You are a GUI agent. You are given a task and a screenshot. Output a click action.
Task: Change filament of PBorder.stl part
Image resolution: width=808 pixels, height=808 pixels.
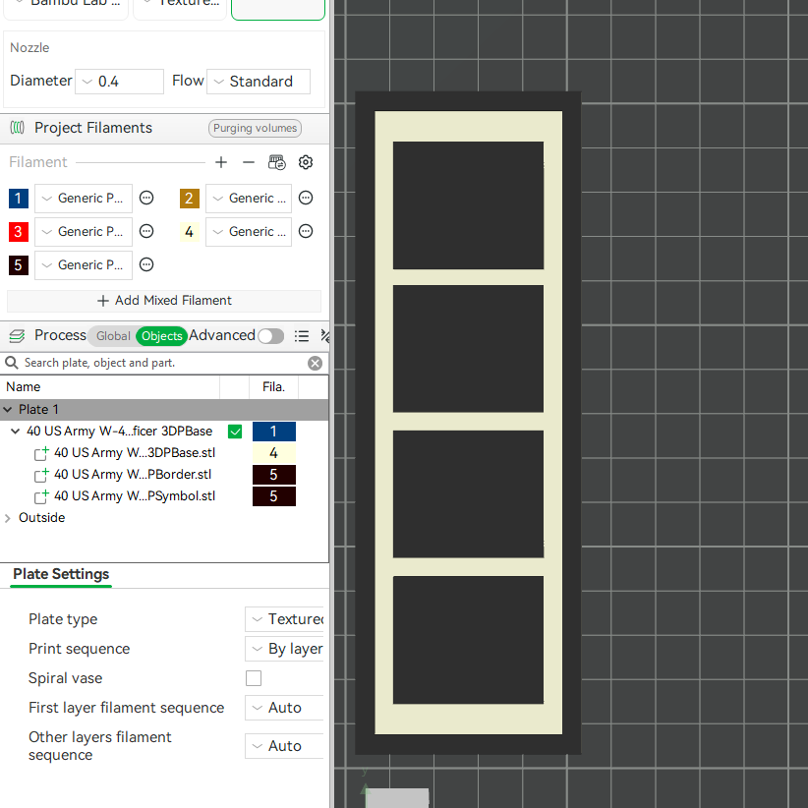(x=273, y=475)
